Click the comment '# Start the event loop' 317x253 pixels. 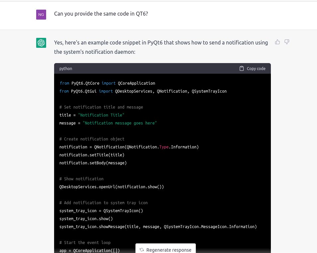tap(85, 242)
